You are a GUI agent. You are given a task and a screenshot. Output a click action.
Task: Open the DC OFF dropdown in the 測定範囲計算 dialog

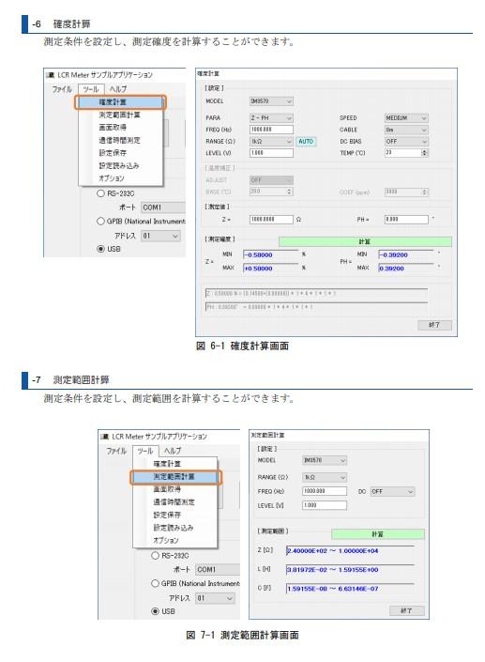pyautogui.click(x=393, y=492)
